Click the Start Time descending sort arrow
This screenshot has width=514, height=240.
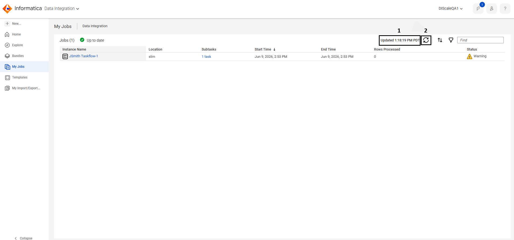(x=274, y=49)
